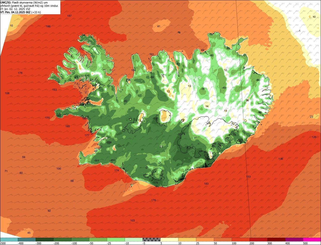This screenshot has height=245, width=321.
Task: Click the flux value 126 on the map
Action: click(314, 137)
